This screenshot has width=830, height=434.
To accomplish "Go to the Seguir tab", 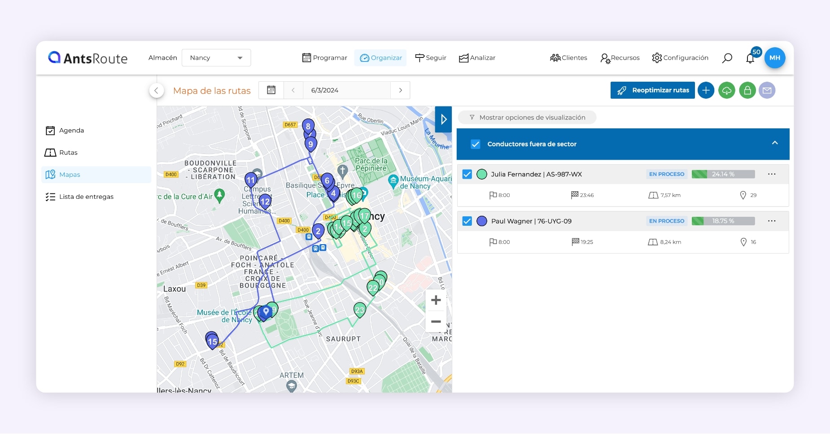I will click(431, 58).
